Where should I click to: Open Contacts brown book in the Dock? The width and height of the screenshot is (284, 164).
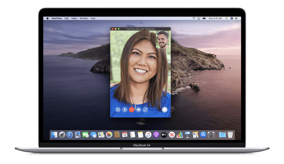click(117, 135)
